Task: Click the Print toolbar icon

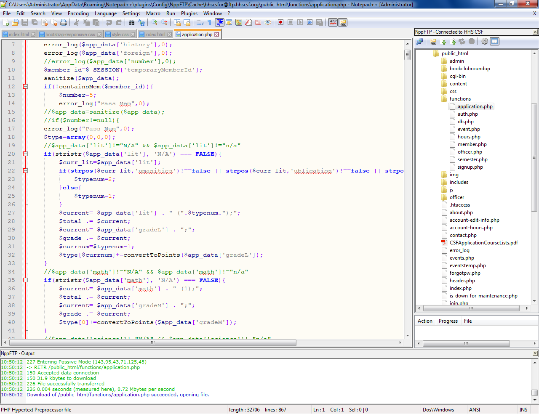Action: click(x=64, y=22)
